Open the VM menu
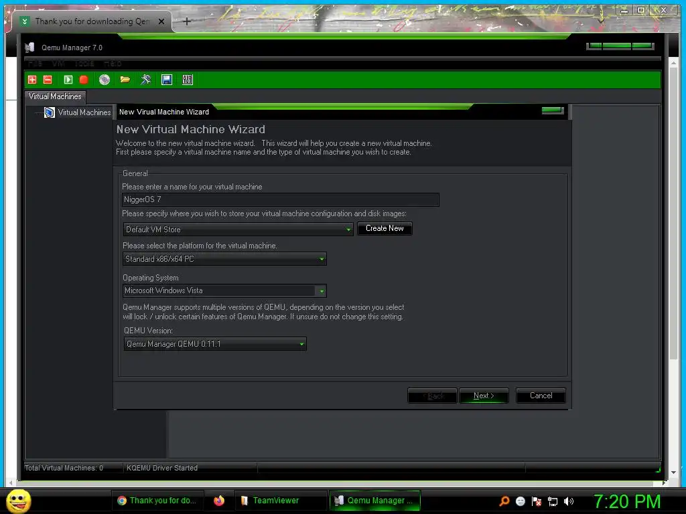 click(58, 64)
